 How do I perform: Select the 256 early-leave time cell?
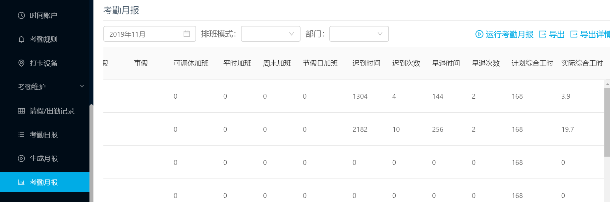pos(438,129)
